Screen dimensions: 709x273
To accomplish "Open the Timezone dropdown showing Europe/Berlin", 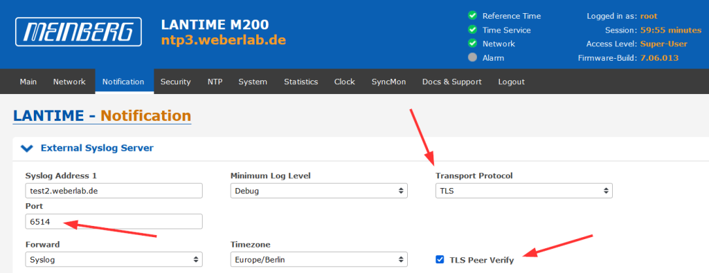I will [x=318, y=259].
